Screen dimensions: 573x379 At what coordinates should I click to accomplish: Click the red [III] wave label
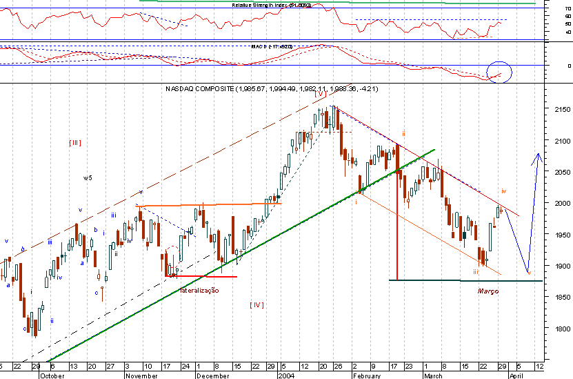coord(75,143)
